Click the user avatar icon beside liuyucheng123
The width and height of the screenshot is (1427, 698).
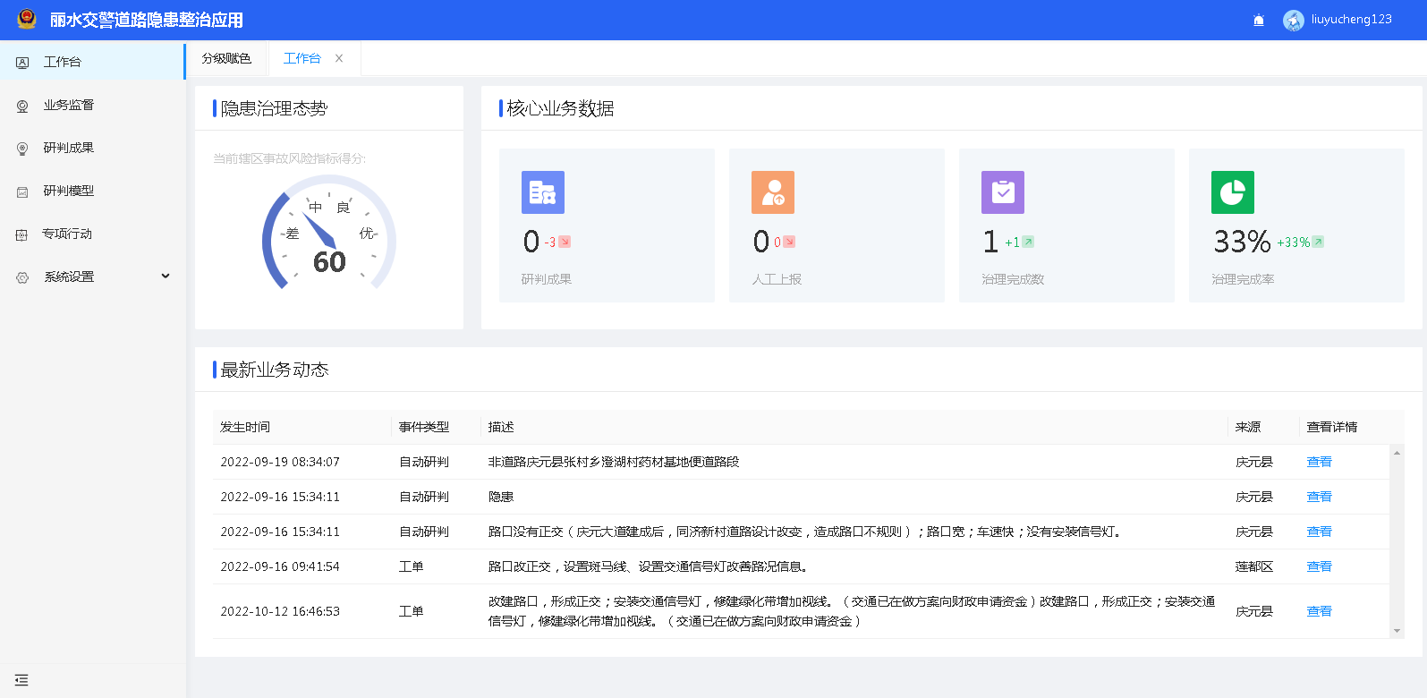(x=1293, y=21)
